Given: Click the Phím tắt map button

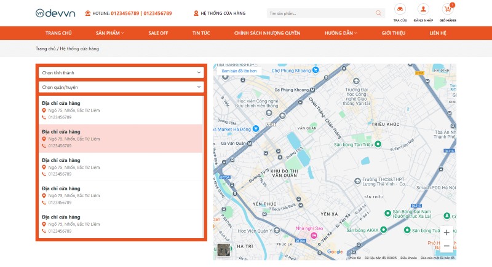Looking at the screenshot, I should pyautogui.click(x=355, y=258).
